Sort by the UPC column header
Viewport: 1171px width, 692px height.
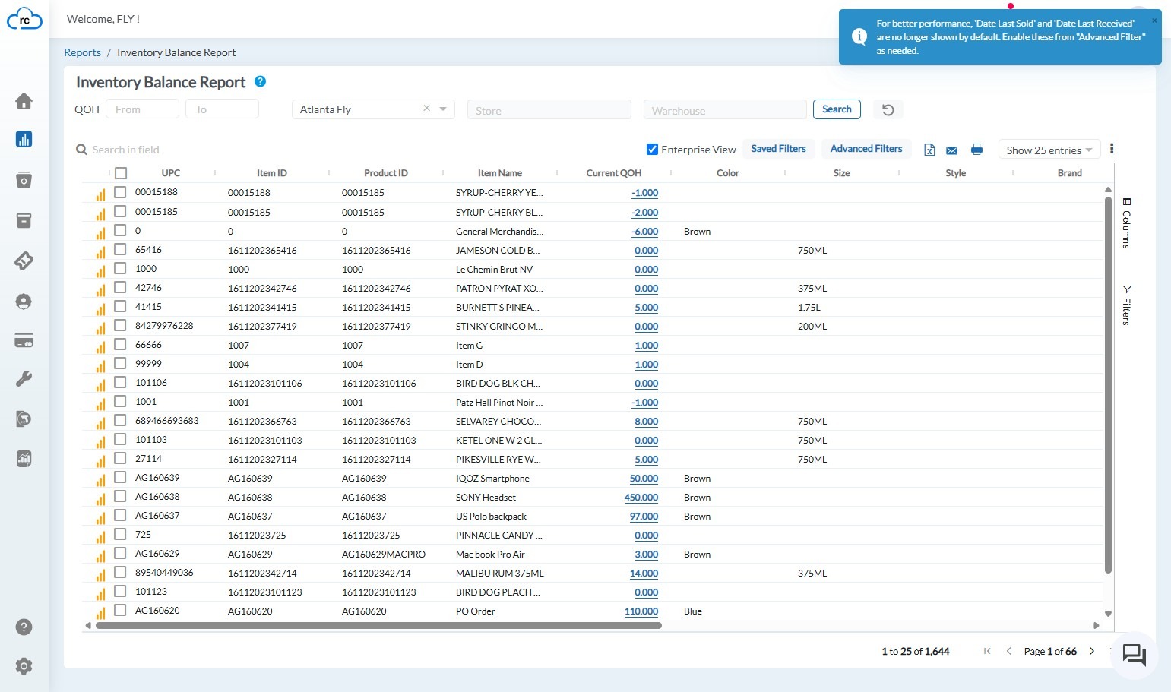click(171, 173)
